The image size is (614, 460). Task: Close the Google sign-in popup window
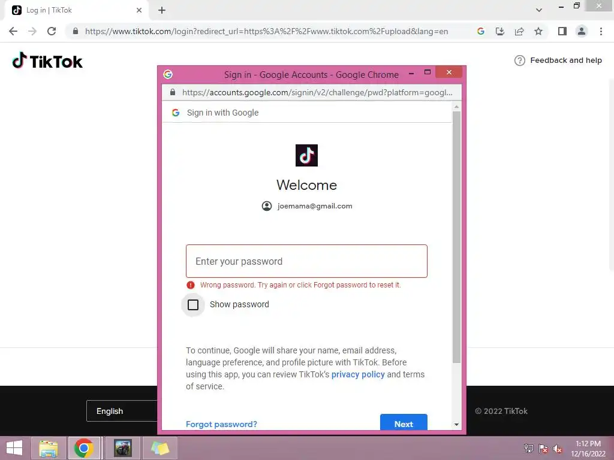coord(449,72)
